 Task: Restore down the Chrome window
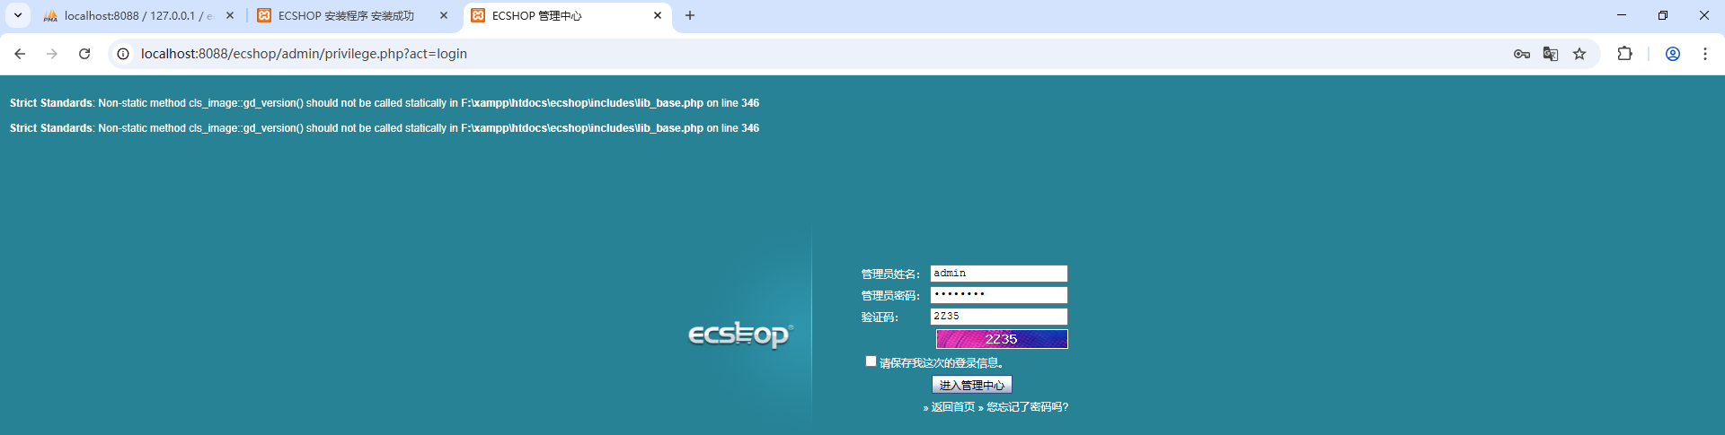click(1663, 15)
